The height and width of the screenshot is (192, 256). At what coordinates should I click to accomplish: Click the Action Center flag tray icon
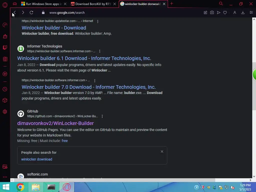[x=220, y=187]
